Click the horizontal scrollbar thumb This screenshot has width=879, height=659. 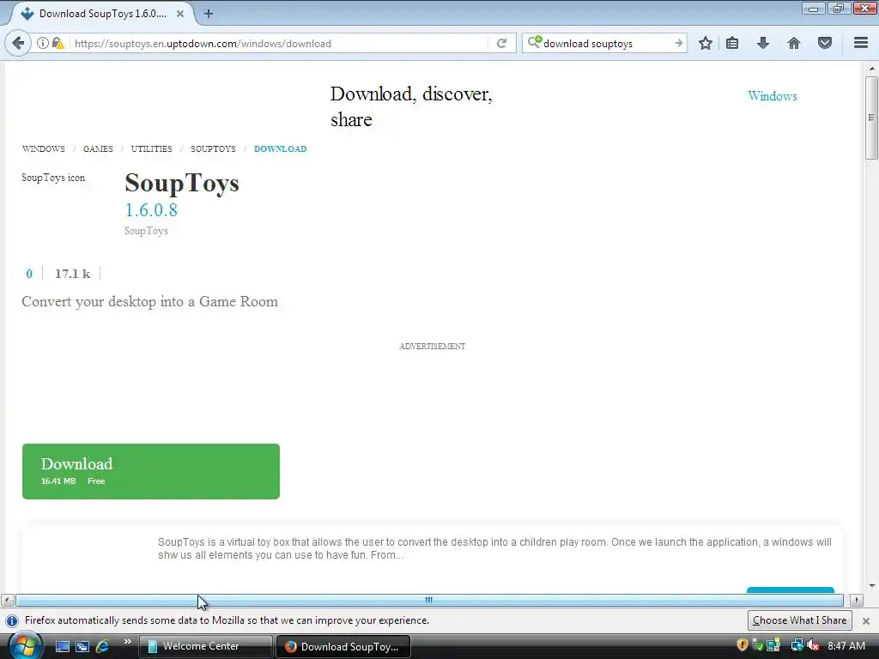pos(429,600)
